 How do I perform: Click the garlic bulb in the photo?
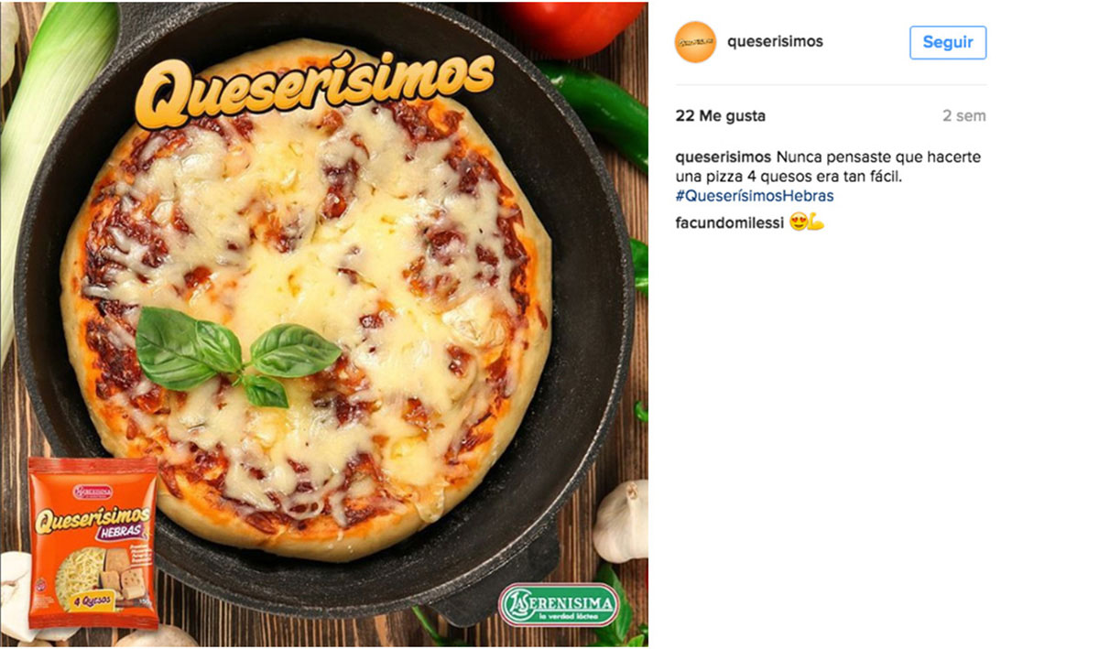(x=621, y=522)
